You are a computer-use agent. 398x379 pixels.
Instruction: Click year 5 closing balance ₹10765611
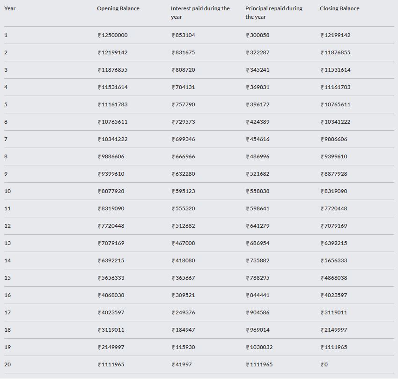tap(335, 104)
